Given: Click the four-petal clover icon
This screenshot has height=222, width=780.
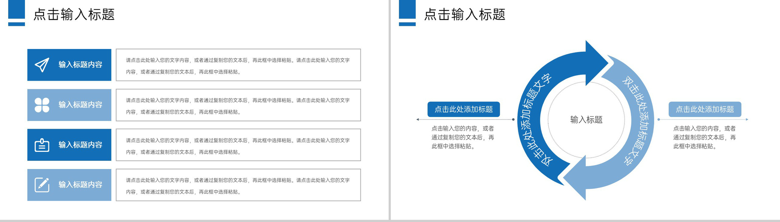Looking at the screenshot, I should click(42, 105).
